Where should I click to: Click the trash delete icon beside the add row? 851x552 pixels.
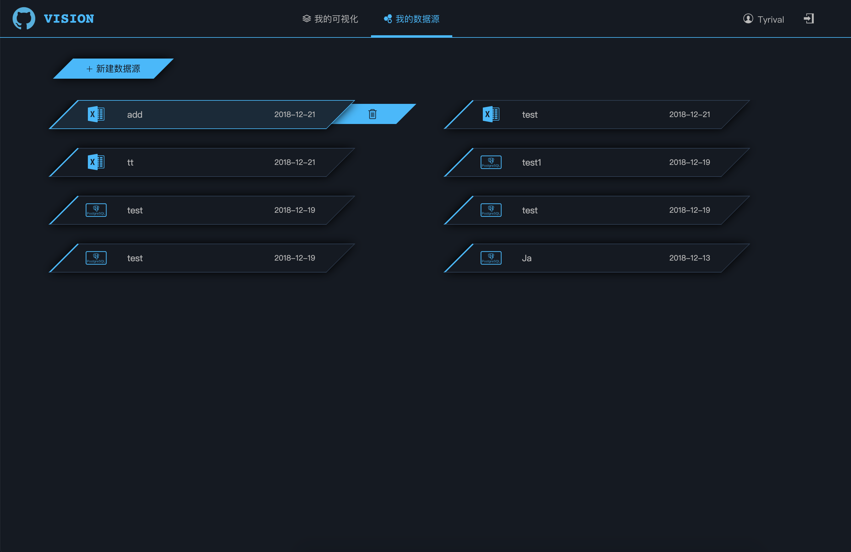372,114
